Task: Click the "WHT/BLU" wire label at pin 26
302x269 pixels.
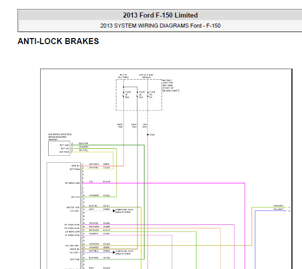Action: coord(94,251)
